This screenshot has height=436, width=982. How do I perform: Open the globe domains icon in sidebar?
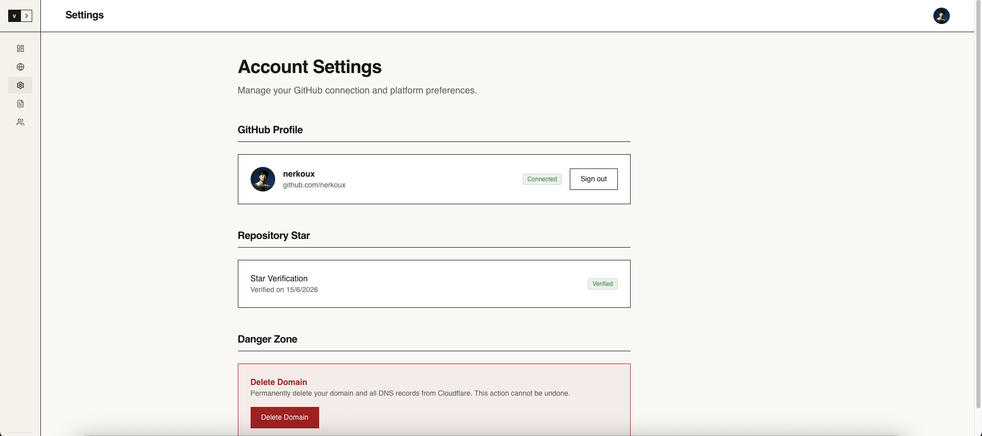click(20, 67)
